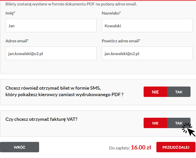Click the SMS ticket question text
This screenshot has width=196, height=158.
[64, 91]
